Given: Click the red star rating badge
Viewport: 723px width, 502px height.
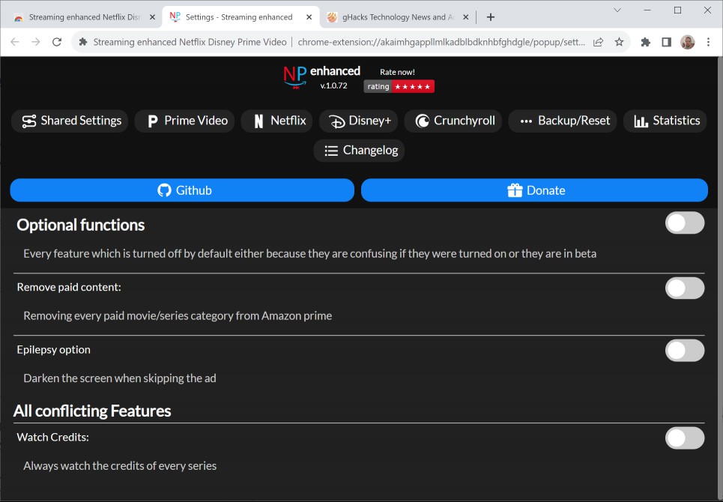Looking at the screenshot, I should (x=399, y=86).
